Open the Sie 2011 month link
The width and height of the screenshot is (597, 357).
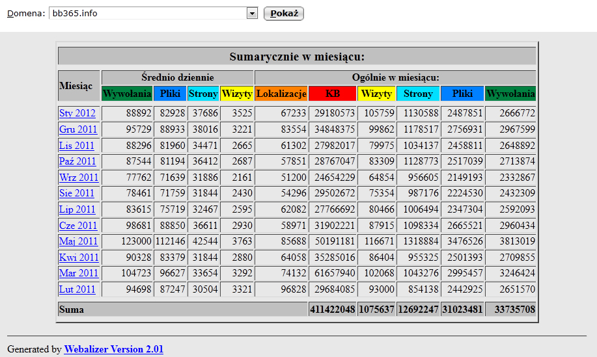77,193
